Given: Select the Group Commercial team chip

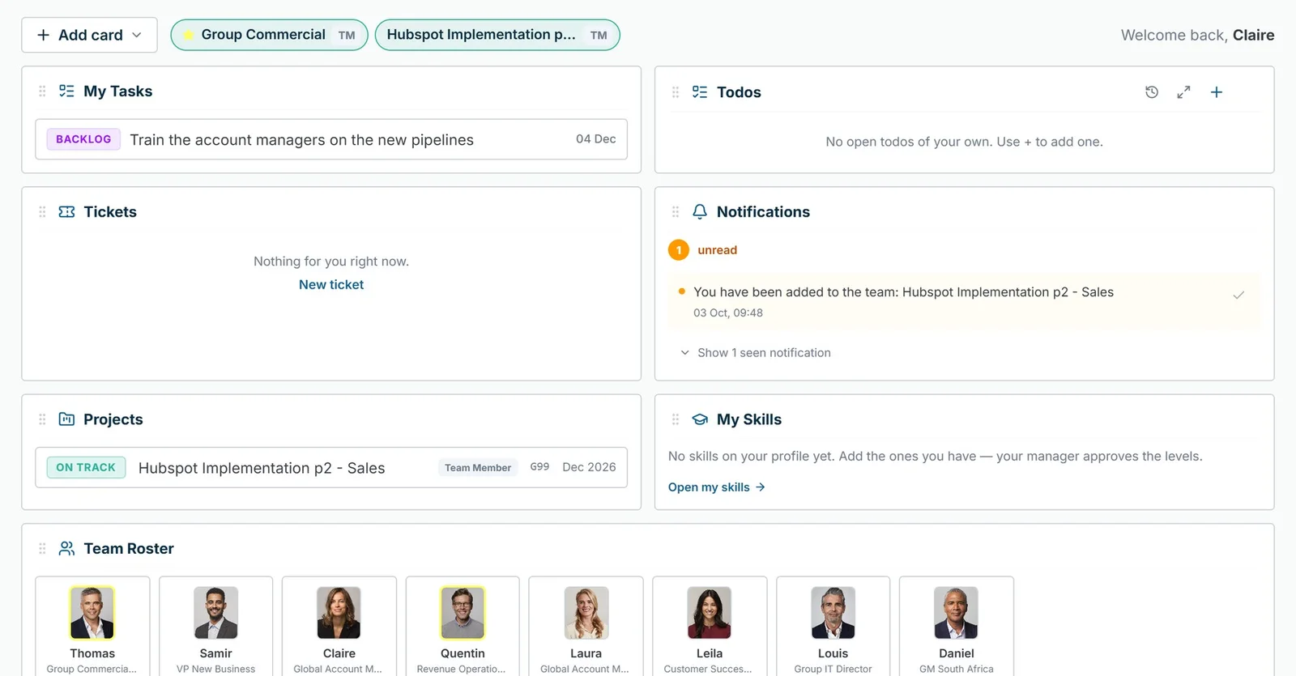Looking at the screenshot, I should (269, 35).
